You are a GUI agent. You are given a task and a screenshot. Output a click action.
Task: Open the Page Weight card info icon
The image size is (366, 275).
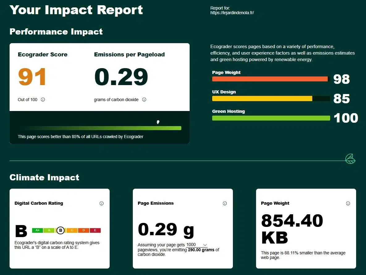pyautogui.click(x=348, y=203)
